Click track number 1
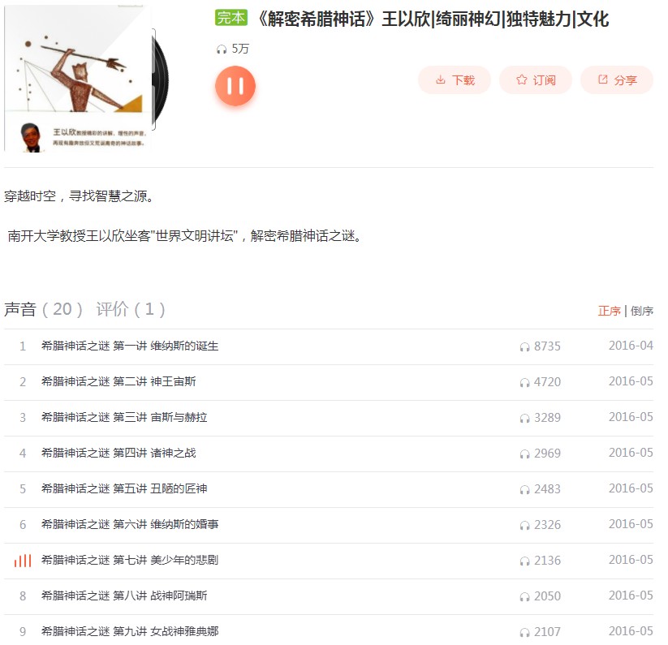 pyautogui.click(x=23, y=346)
